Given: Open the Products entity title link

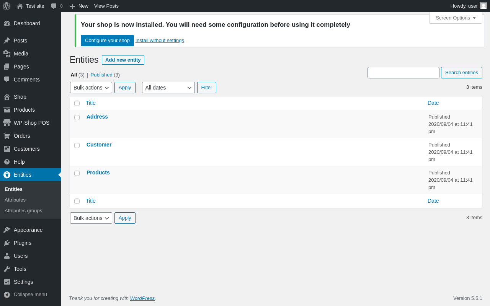Looking at the screenshot, I should pos(98,173).
